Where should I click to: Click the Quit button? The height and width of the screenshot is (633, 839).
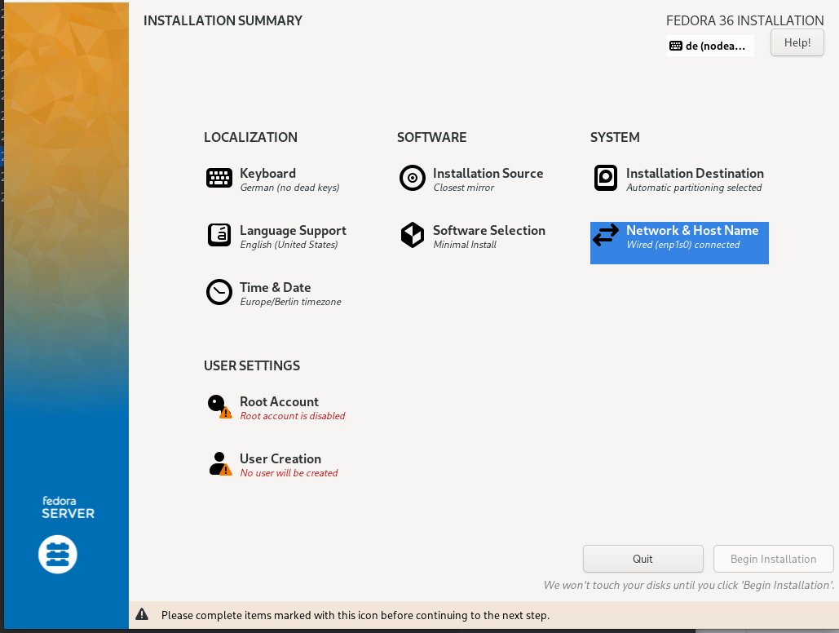(x=643, y=559)
